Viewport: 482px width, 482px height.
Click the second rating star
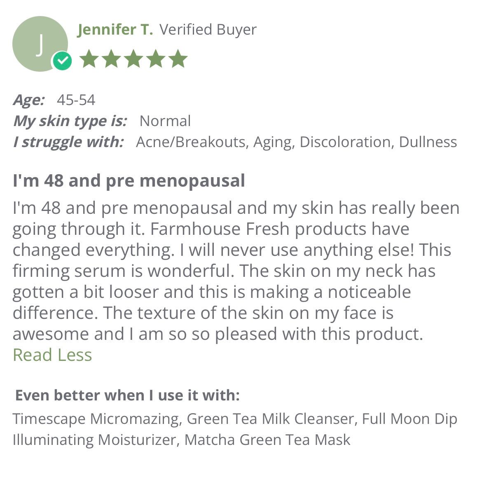click(111, 59)
